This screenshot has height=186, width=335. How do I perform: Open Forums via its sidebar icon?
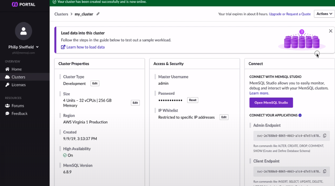(7, 106)
